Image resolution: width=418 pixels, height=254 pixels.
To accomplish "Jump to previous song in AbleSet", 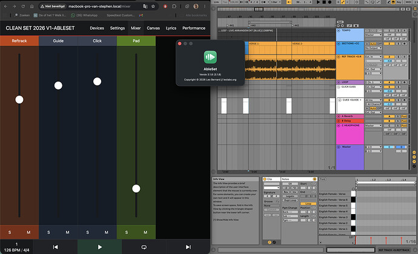I will tap(55, 247).
